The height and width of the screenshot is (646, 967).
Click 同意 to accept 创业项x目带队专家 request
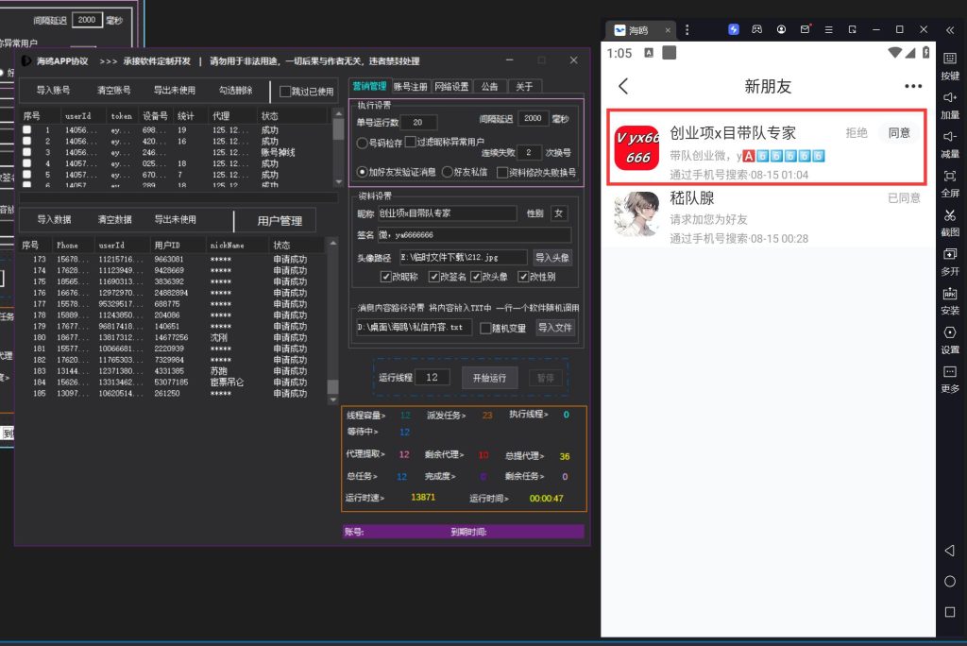coord(898,133)
